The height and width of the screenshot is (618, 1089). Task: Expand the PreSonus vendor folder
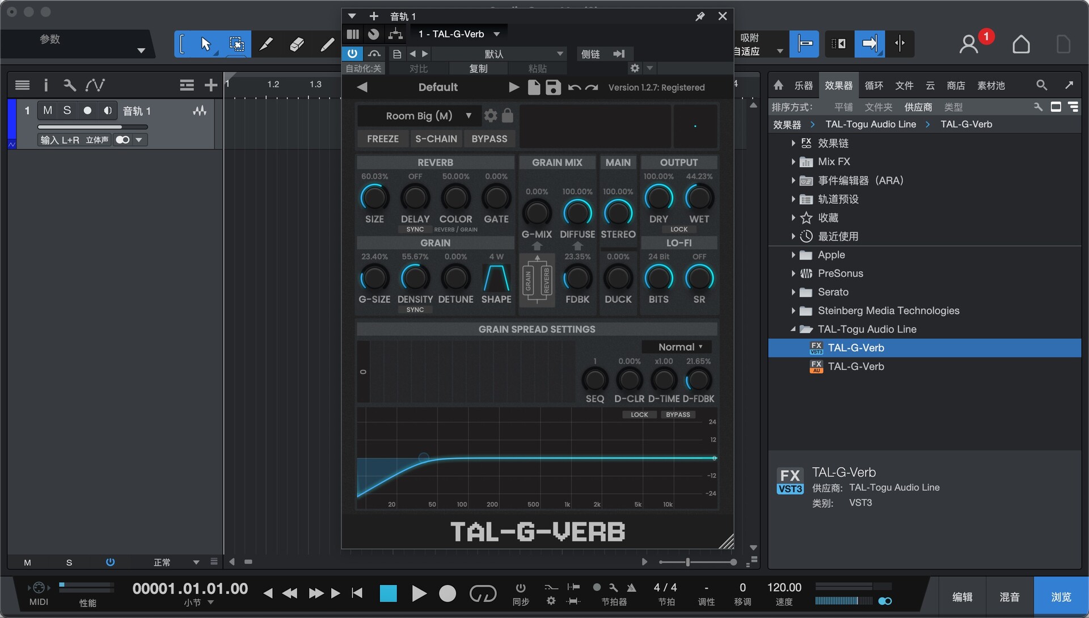(x=793, y=274)
